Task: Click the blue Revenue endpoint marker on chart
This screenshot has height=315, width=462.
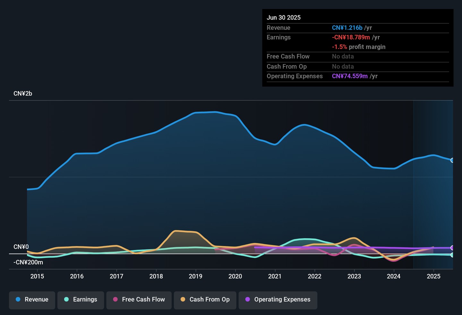Action: (452, 160)
